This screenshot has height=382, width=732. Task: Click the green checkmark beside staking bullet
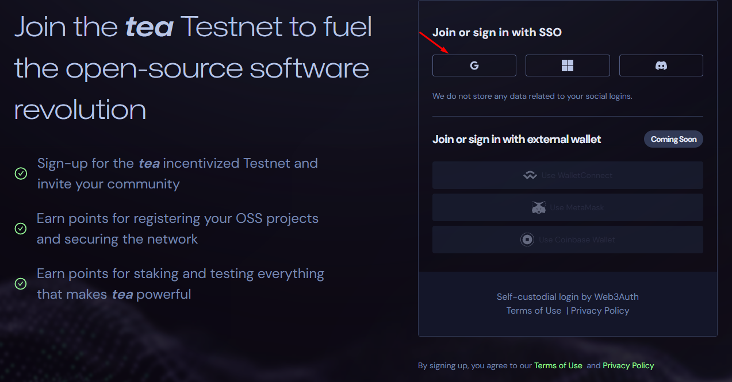[21, 284]
